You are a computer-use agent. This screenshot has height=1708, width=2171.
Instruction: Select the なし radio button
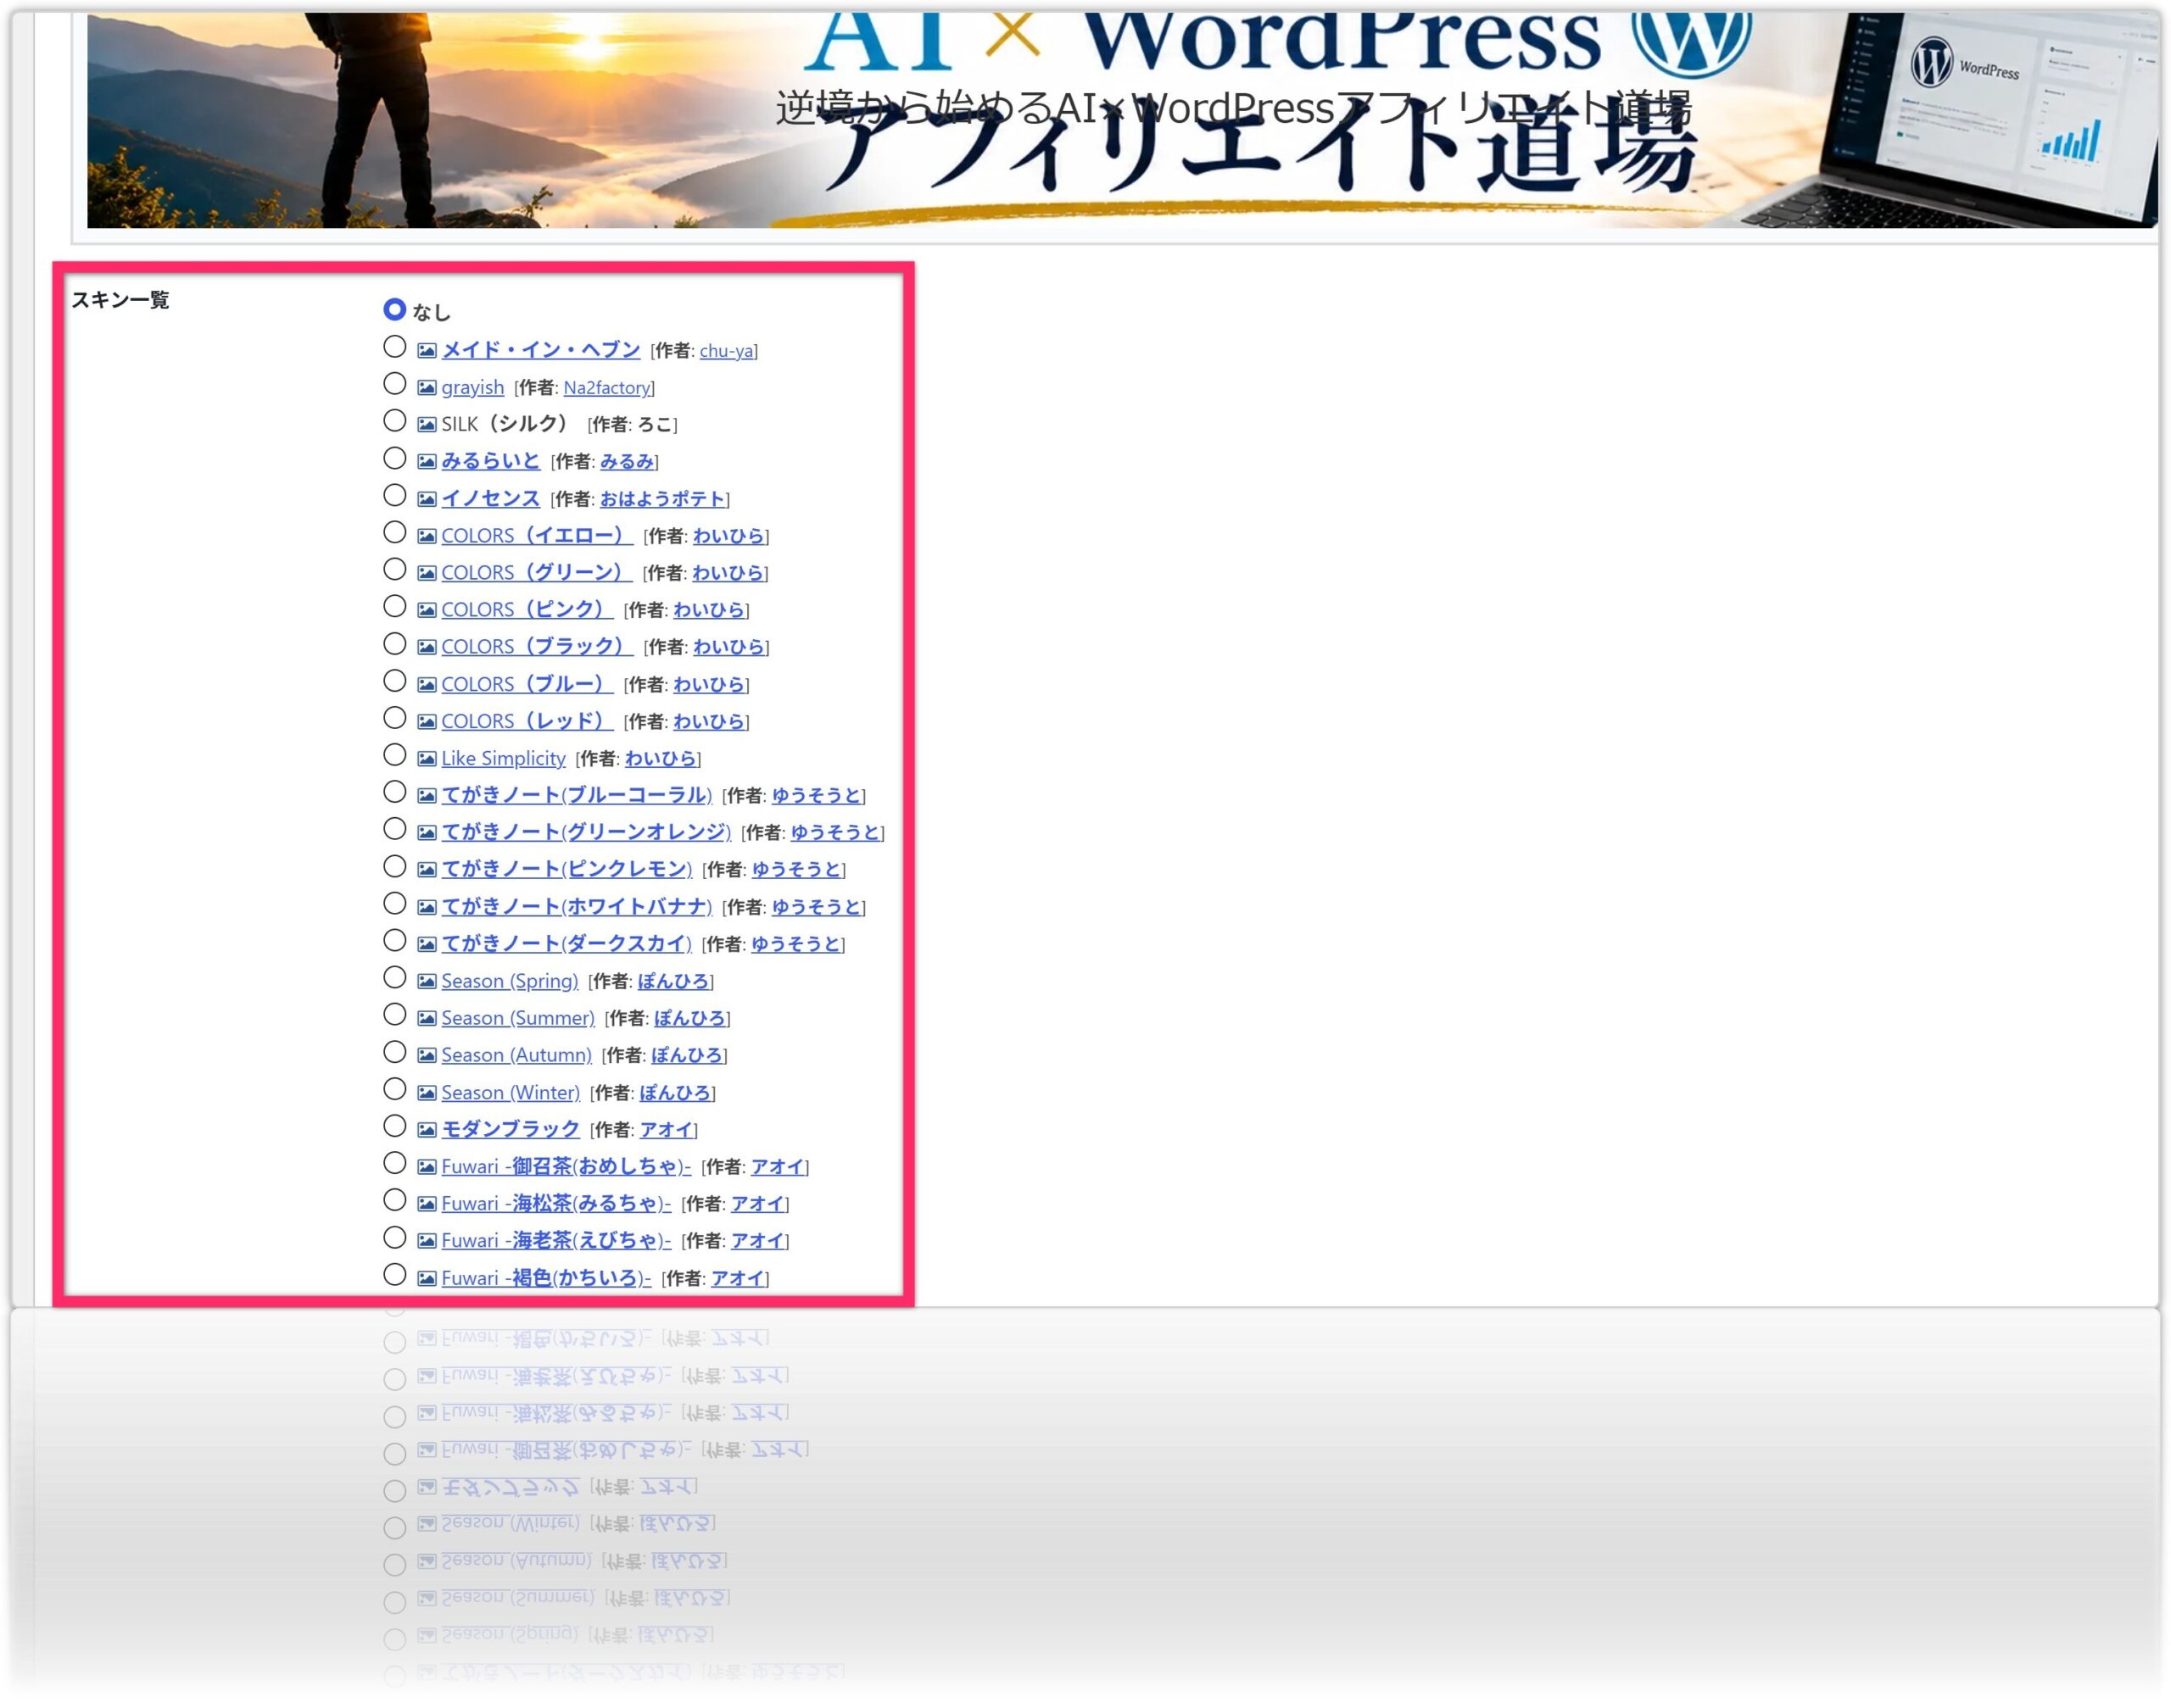(x=394, y=310)
